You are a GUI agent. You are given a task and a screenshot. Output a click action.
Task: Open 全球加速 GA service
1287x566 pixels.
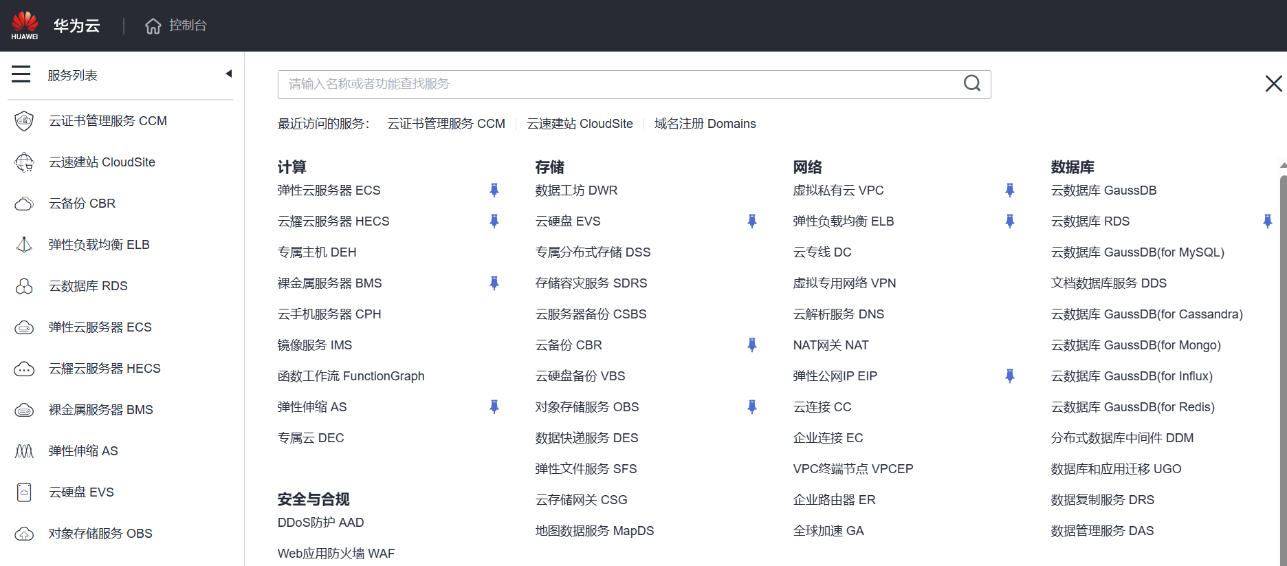(x=828, y=531)
